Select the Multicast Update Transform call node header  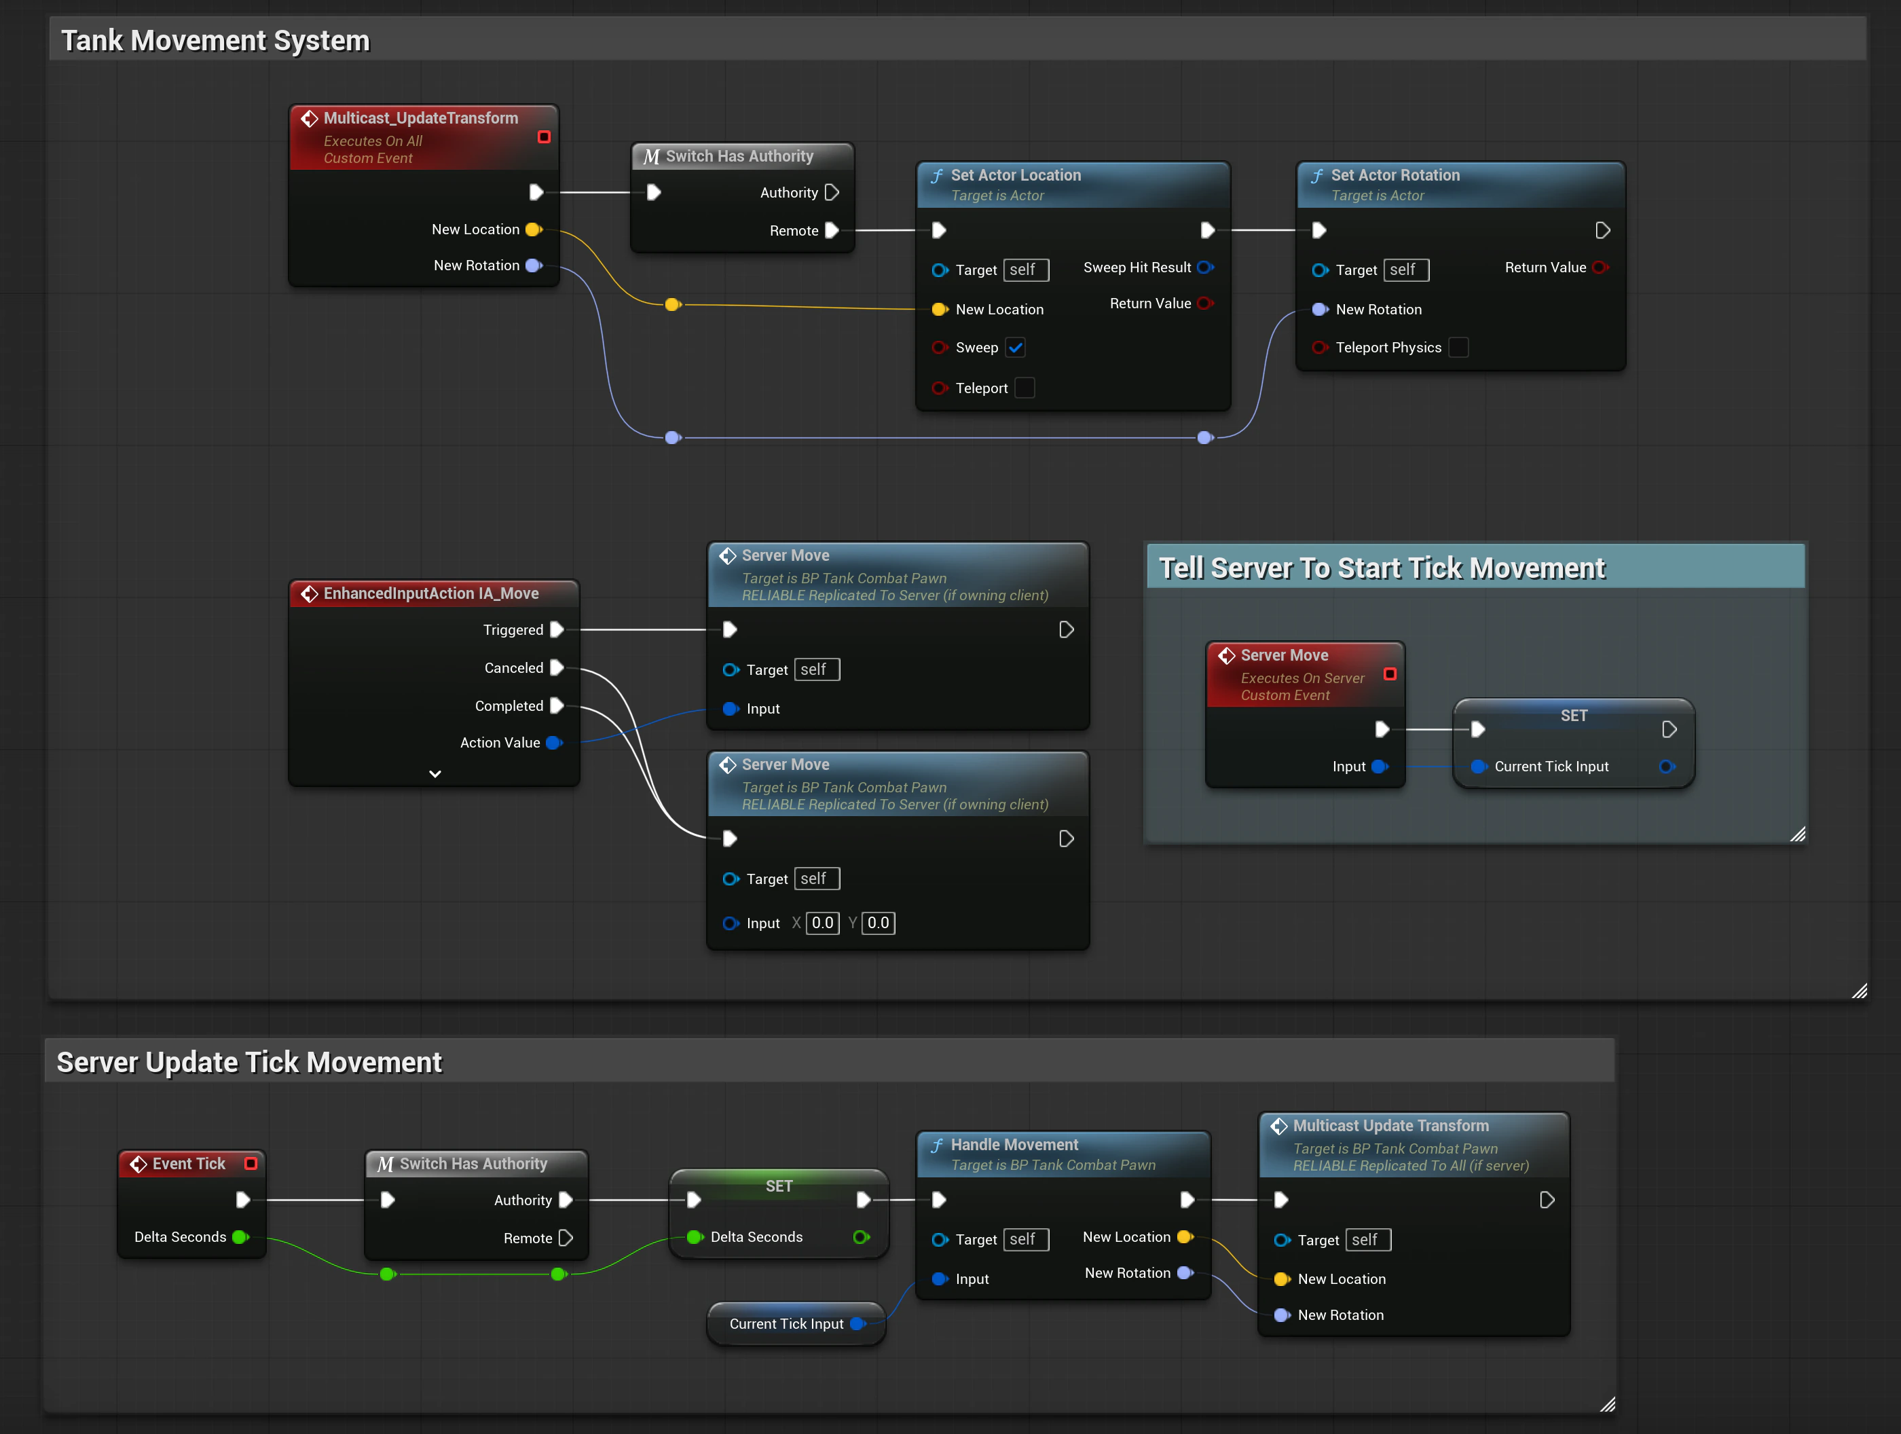[x=1414, y=1145]
